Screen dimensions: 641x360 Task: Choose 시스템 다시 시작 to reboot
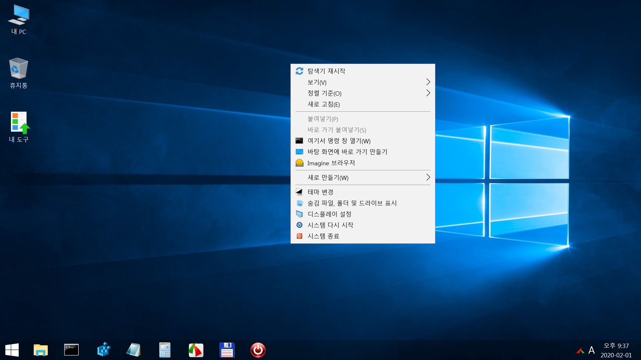point(363,225)
